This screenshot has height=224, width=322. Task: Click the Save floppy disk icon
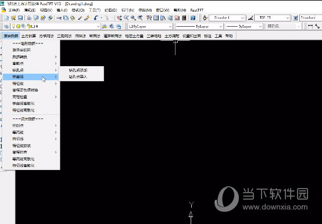tap(20, 18)
